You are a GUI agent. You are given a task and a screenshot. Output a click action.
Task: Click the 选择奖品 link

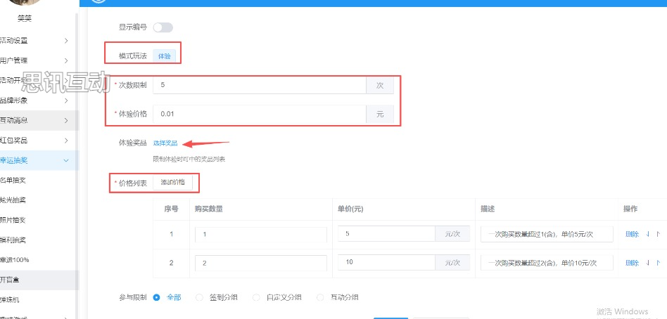click(165, 143)
